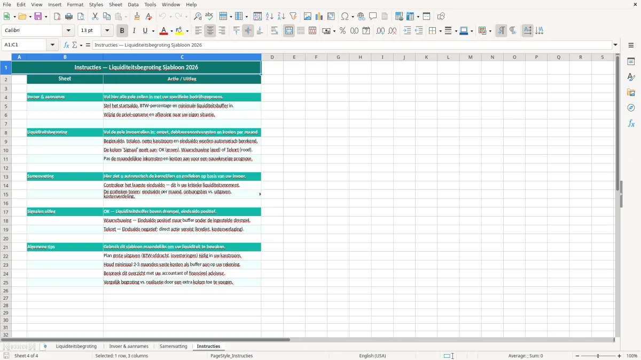Screen dimensions: 641x360
Task: Add a decimal place
Action: tap(380, 31)
